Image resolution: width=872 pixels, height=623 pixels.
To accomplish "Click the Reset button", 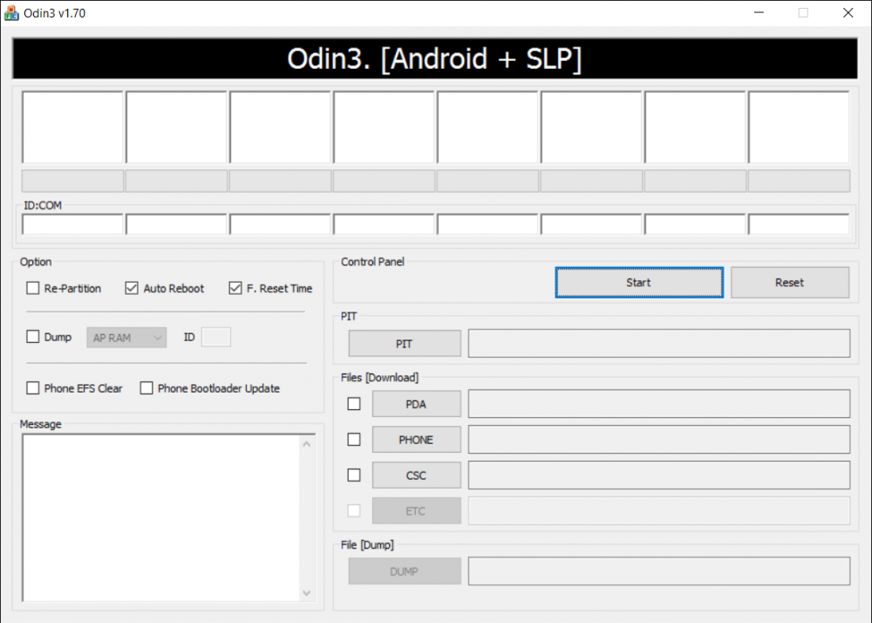I will coord(789,283).
